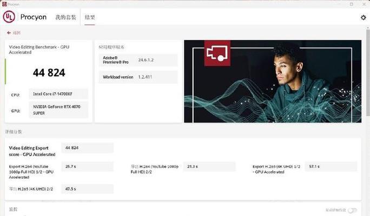The height and width of the screenshot is (216, 370).
Task: Click Video Editing Export score value 44 824
Action: pos(87,148)
